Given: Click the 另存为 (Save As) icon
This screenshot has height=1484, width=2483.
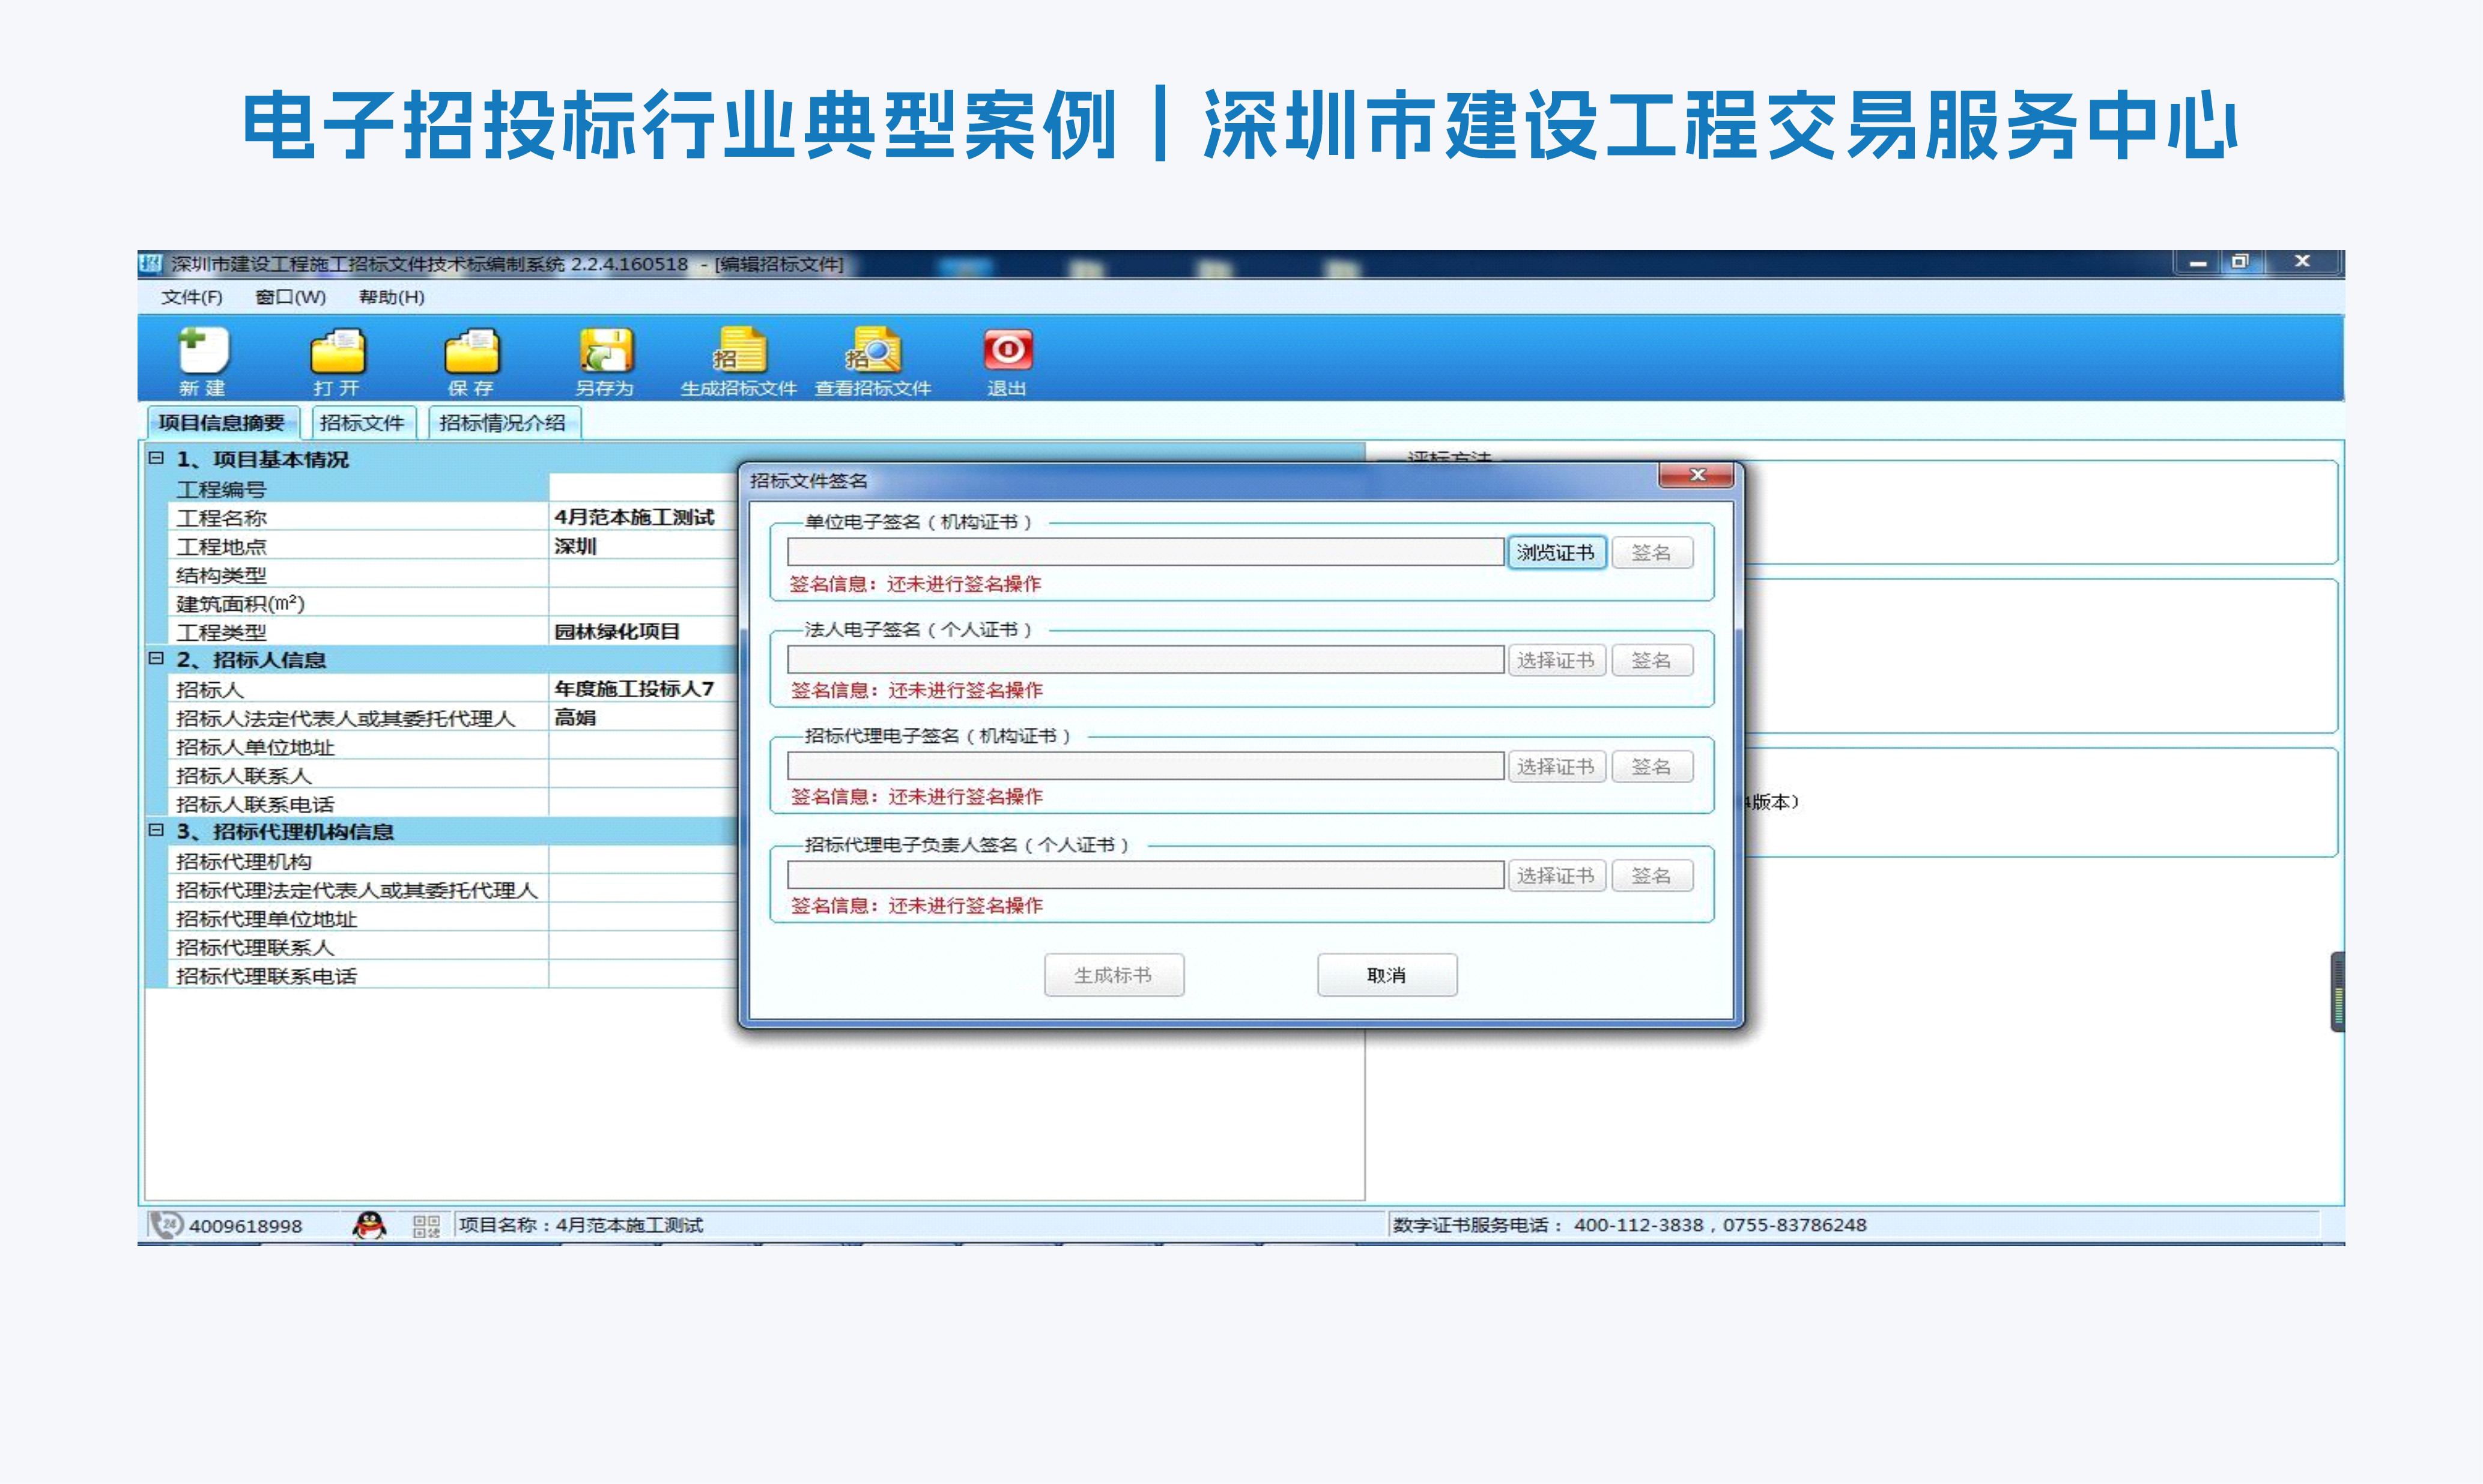Looking at the screenshot, I should (606, 351).
